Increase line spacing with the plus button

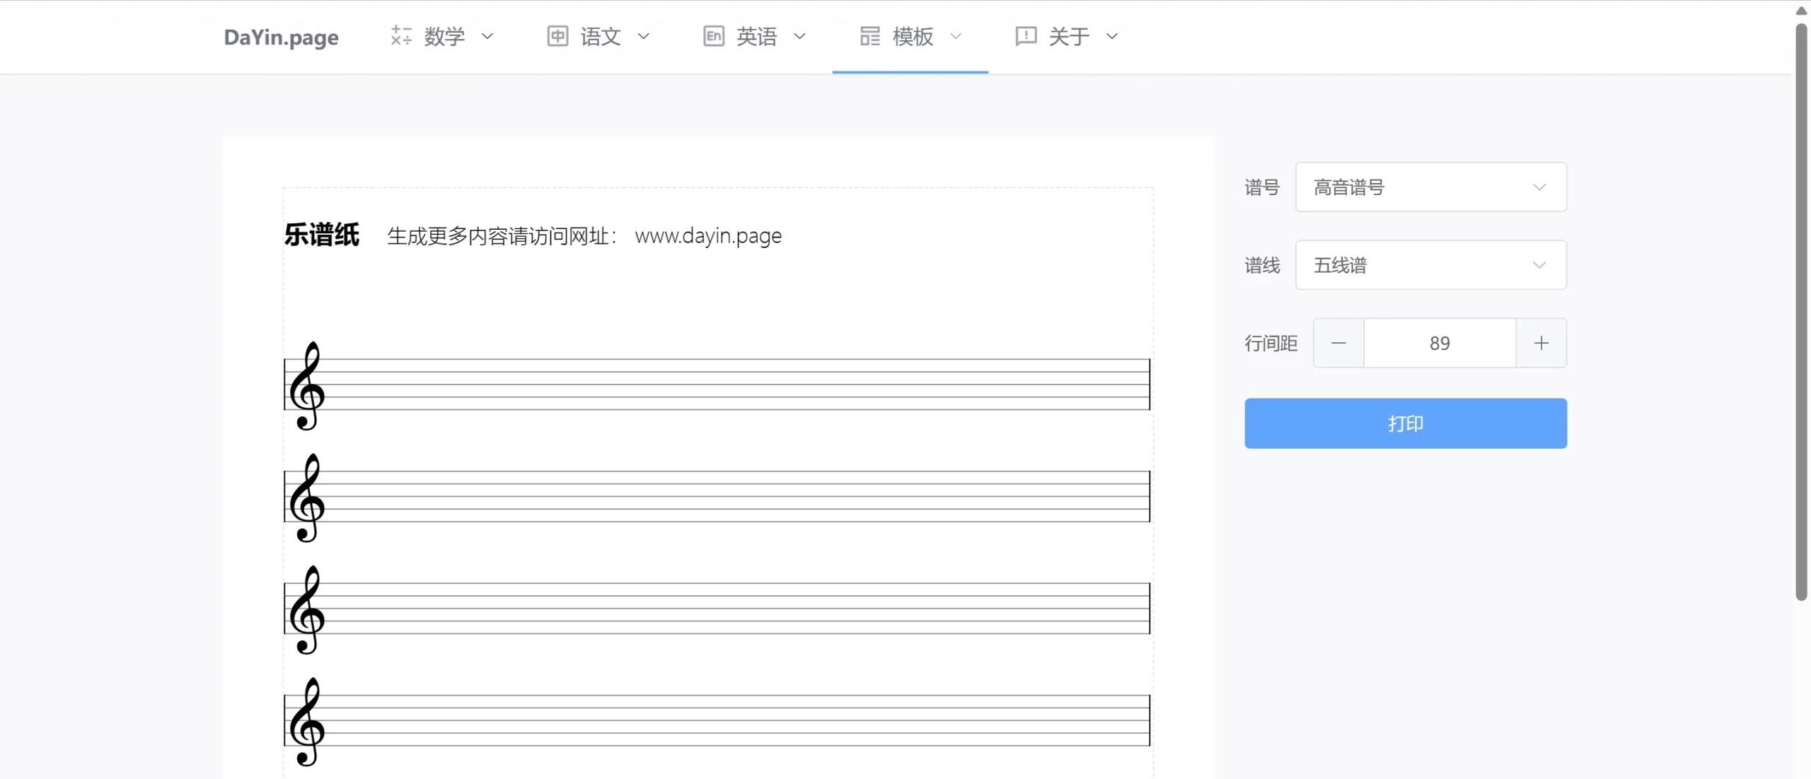pos(1541,344)
